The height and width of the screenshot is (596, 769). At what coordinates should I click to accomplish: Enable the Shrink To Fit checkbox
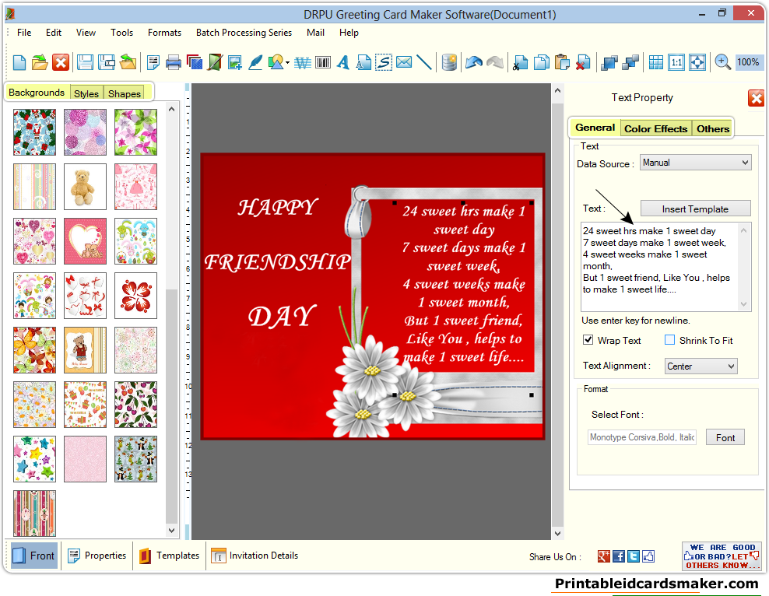(669, 340)
